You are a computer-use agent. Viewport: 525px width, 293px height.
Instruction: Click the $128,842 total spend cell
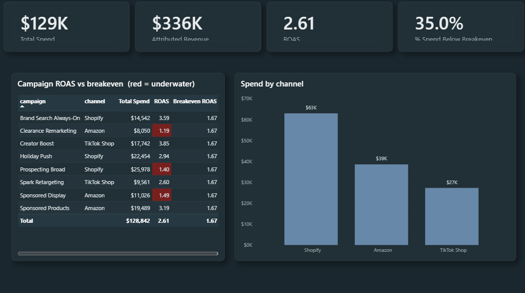pyautogui.click(x=138, y=221)
